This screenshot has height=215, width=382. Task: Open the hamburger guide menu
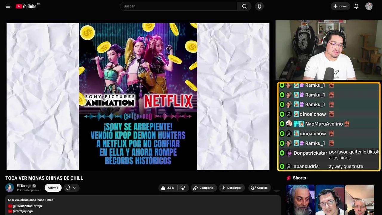click(x=8, y=6)
